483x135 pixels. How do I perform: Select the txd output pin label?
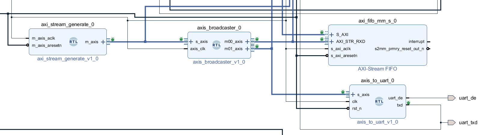point(400,105)
